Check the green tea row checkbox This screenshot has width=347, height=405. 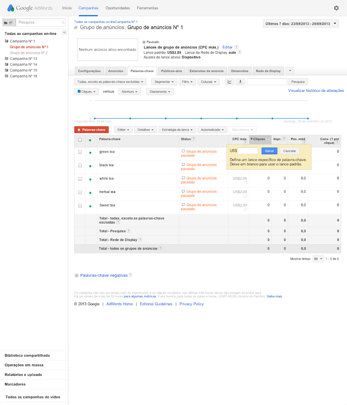coord(80,152)
